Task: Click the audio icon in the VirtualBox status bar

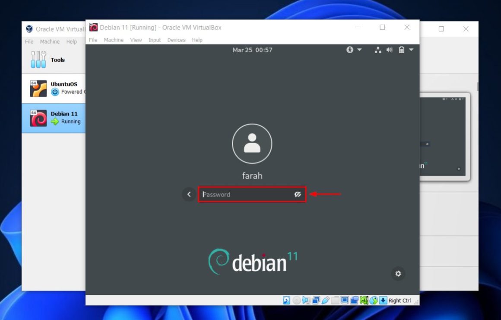Action: click(x=306, y=300)
